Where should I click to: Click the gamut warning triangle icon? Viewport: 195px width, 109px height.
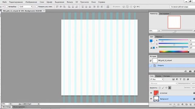coord(151,48)
